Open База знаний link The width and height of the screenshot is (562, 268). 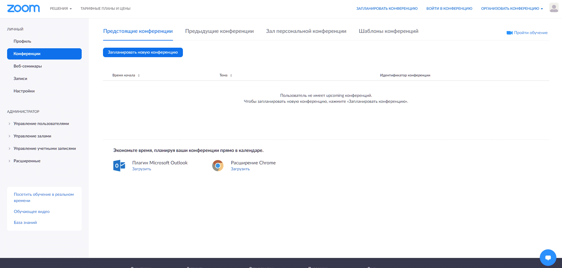[x=25, y=222]
